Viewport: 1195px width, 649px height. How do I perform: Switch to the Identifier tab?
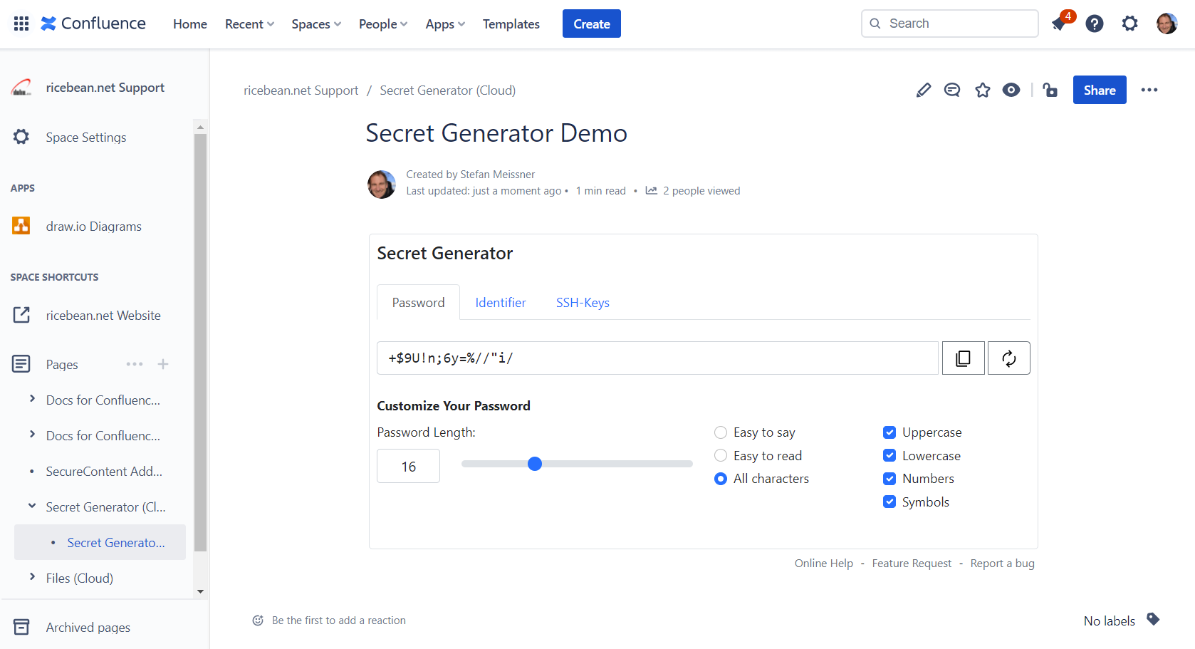[501, 302]
